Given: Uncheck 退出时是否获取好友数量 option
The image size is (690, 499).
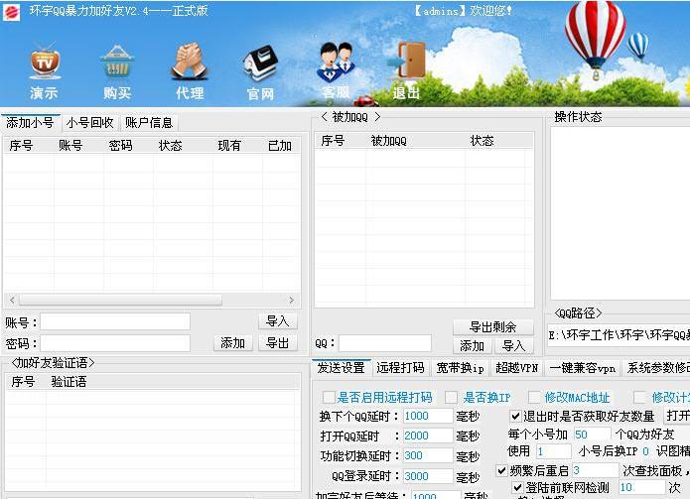Looking at the screenshot, I should click(x=515, y=416).
